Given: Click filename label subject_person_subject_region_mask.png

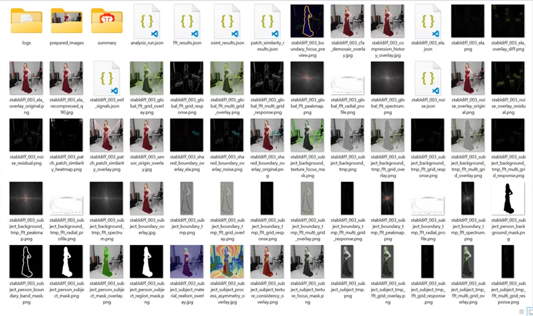Looking at the screenshot, I should 146,292.
